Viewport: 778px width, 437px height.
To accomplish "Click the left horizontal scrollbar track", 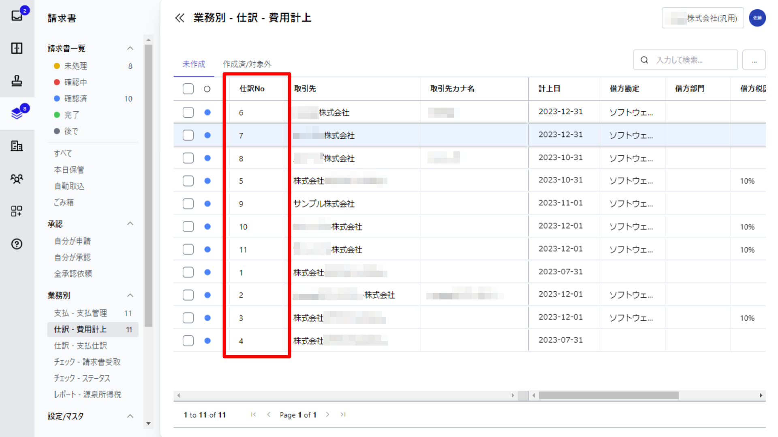I will point(345,395).
